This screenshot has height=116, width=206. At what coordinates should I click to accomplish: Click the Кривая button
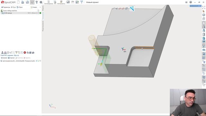tap(4, 58)
